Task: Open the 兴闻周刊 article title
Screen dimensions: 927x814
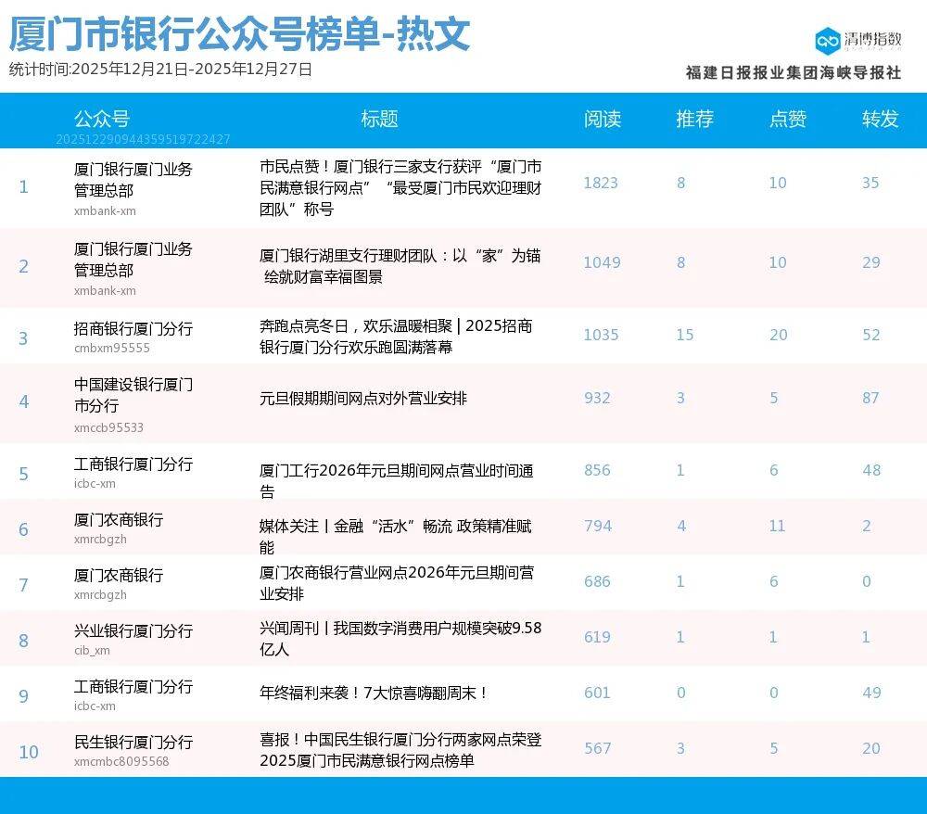Action: tap(400, 638)
